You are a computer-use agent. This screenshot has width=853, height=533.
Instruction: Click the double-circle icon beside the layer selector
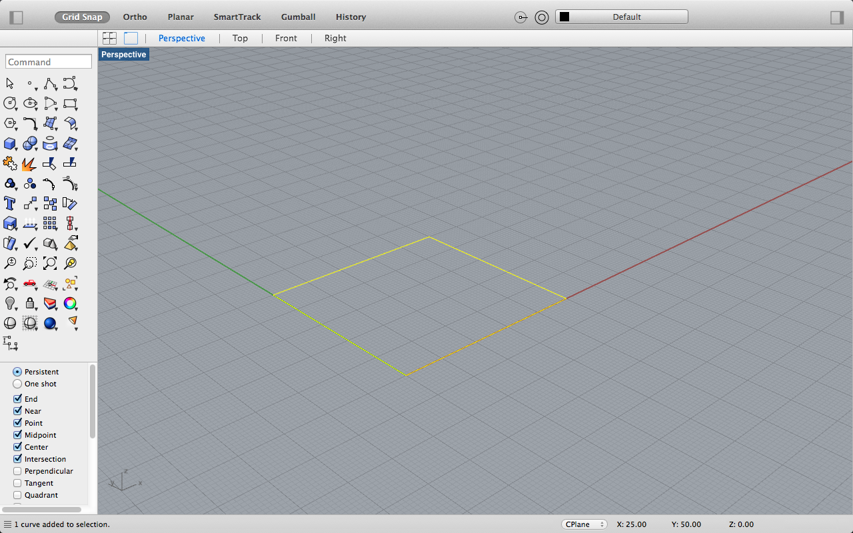point(542,17)
